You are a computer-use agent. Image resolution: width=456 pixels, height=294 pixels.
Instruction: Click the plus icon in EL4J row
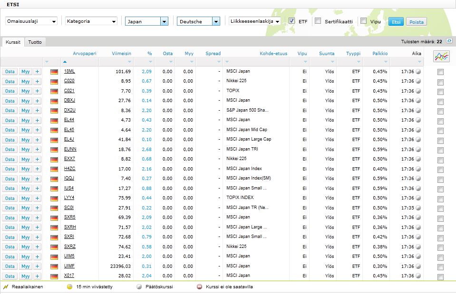(37, 140)
